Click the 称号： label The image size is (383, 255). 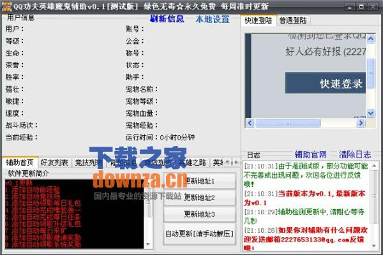tap(135, 53)
